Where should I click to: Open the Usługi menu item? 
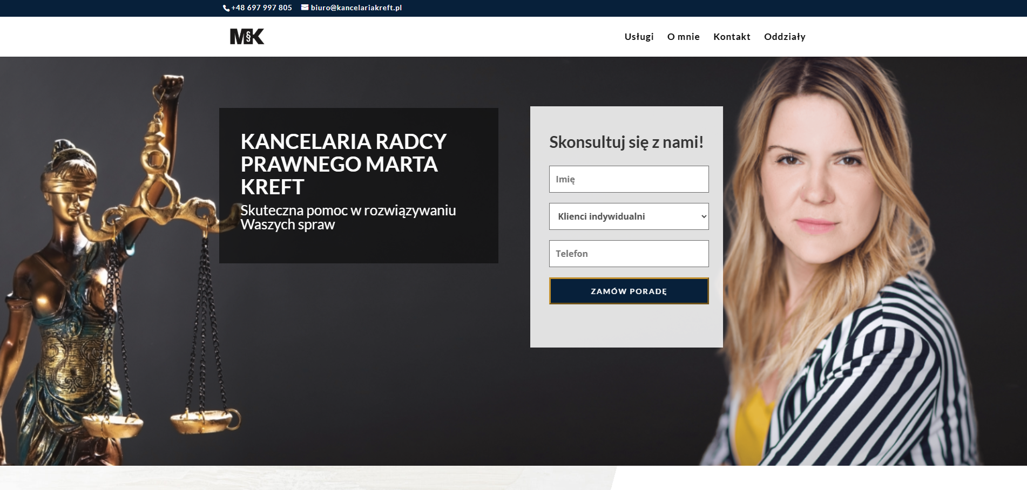coord(639,37)
